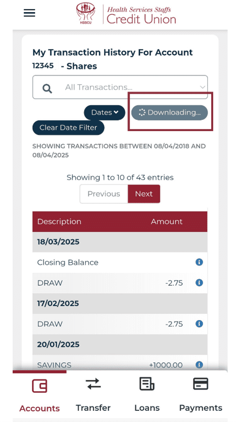
Task: Switch to the Loans tab label
Action: [x=147, y=408]
